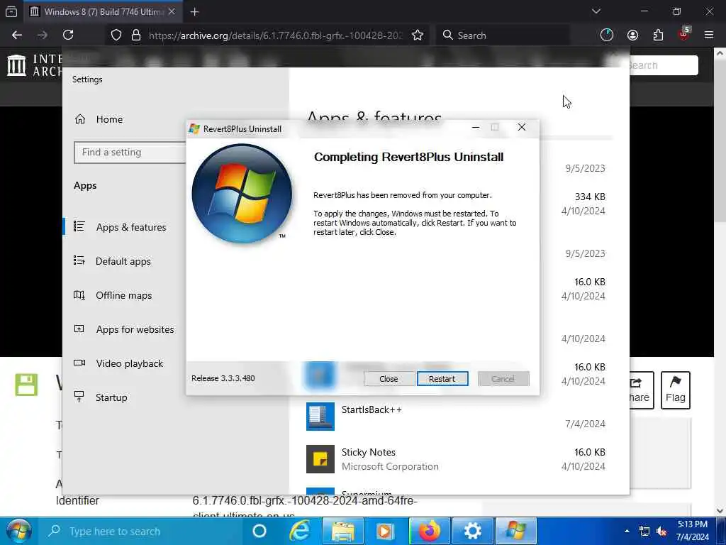Click the Home icon in Settings sidebar
The width and height of the screenshot is (726, 545).
pyautogui.click(x=79, y=119)
